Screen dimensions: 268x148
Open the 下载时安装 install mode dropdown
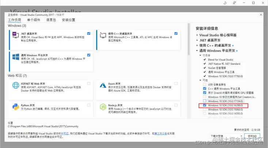pos(226,136)
